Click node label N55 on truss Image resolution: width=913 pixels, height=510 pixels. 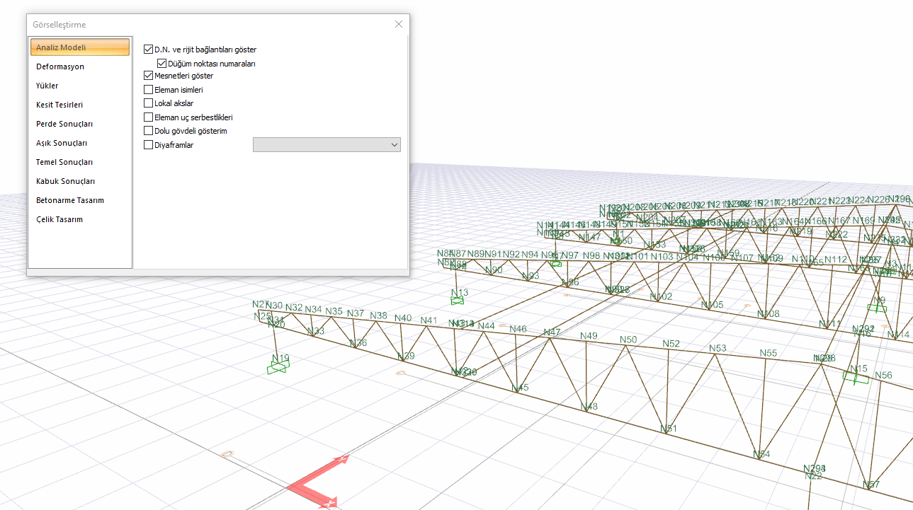click(769, 352)
